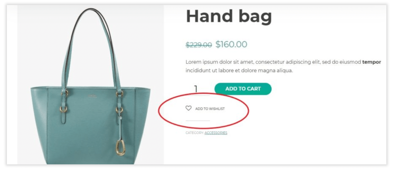
Task: Click the heart wishlist icon
Action: pos(188,108)
